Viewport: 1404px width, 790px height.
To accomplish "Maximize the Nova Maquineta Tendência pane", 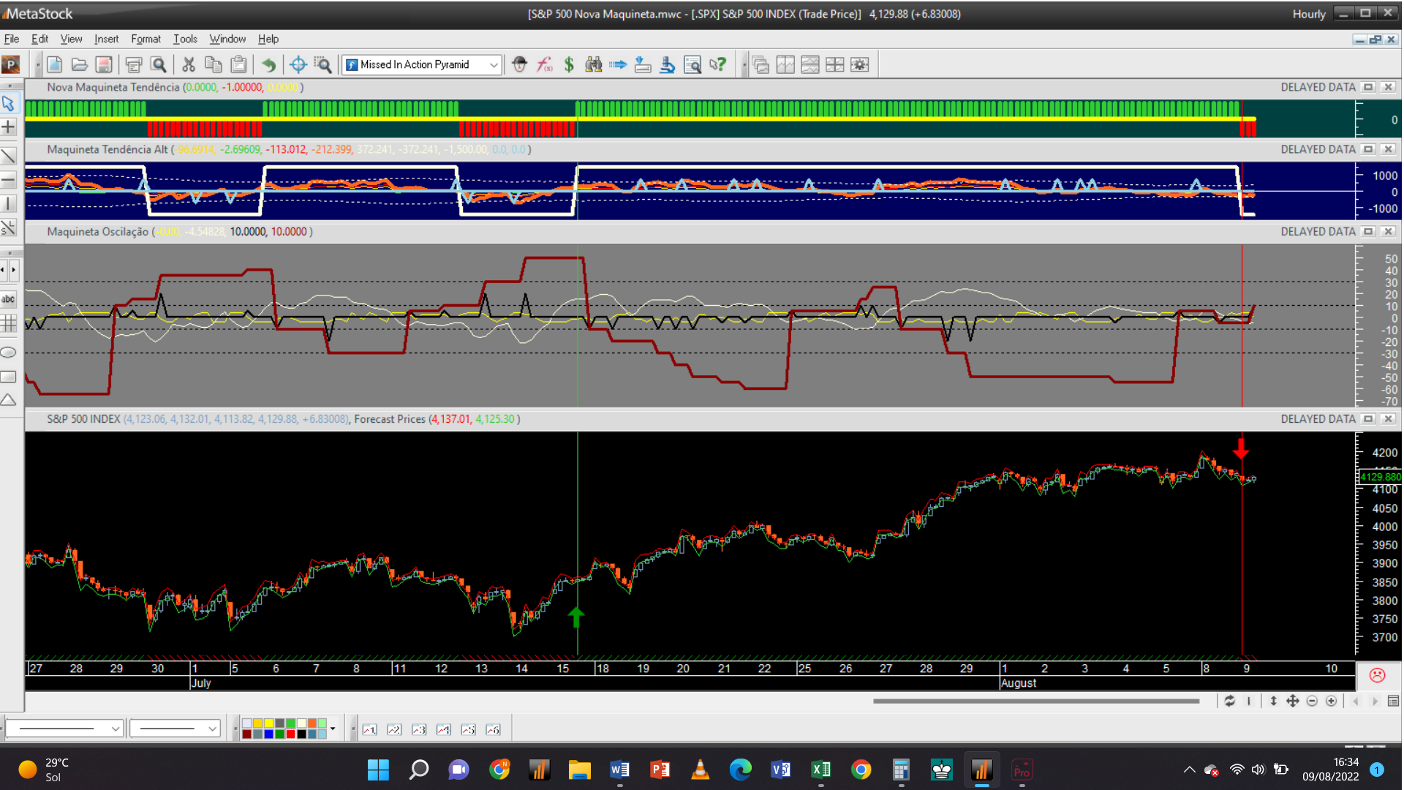I will click(1368, 87).
